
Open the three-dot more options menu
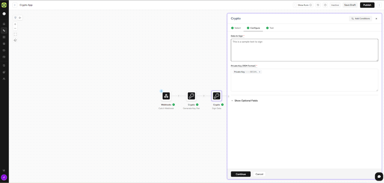[379, 5]
